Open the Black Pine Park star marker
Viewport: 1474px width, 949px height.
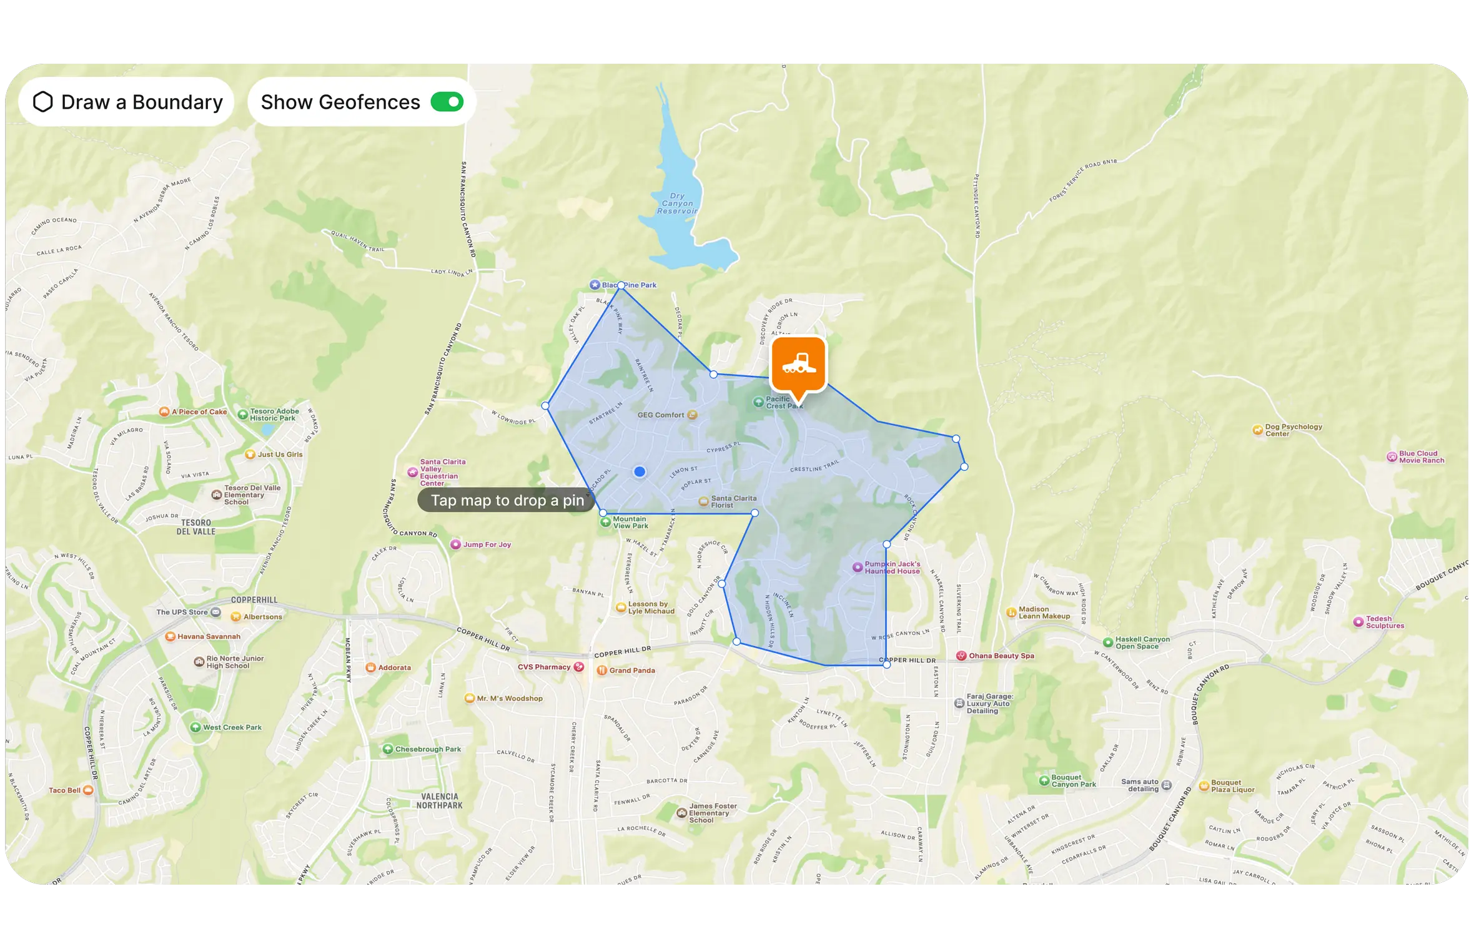595,285
